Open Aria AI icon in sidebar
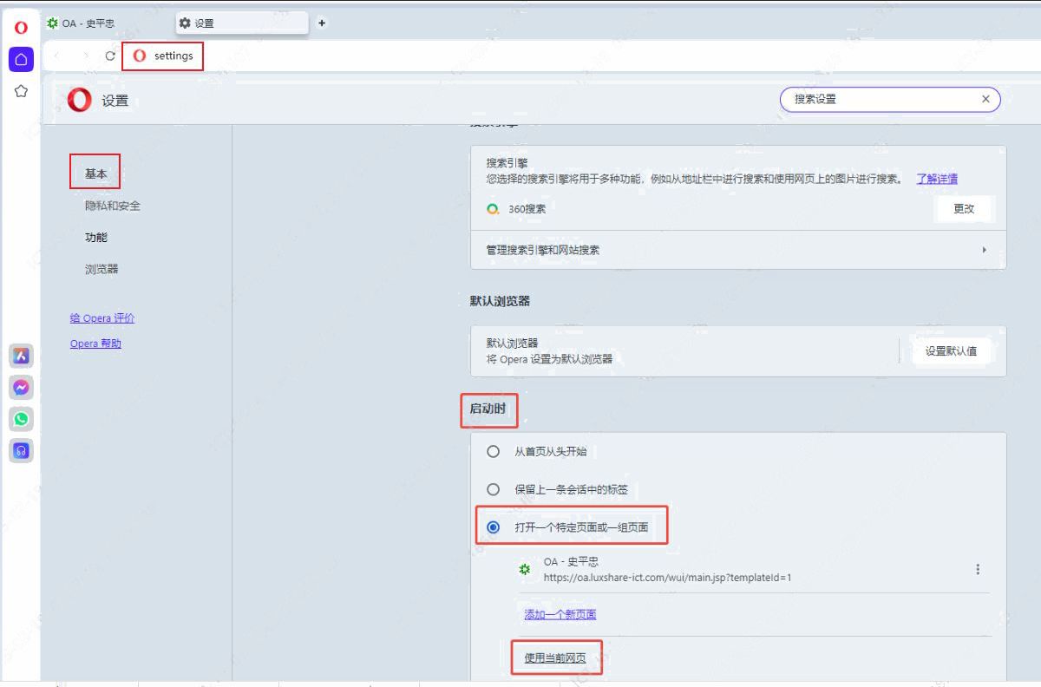Image resolution: width=1041 pixels, height=687 pixels. click(22, 356)
